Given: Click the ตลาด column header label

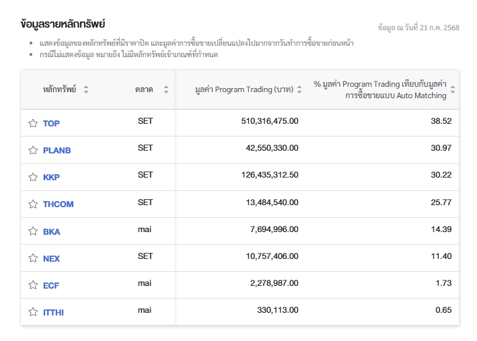Looking at the screenshot, I should tap(144, 89).
